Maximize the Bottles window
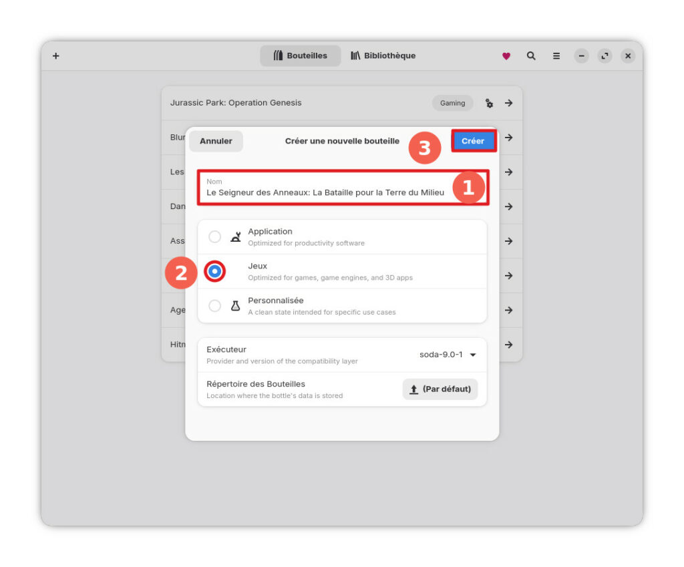Viewport: 684px width, 567px height. [605, 56]
